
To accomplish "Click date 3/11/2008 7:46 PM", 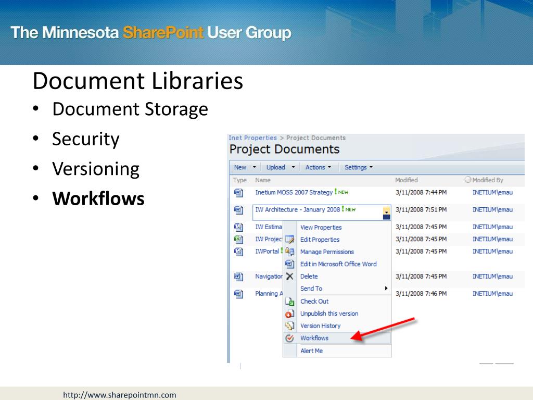I will 421,294.
